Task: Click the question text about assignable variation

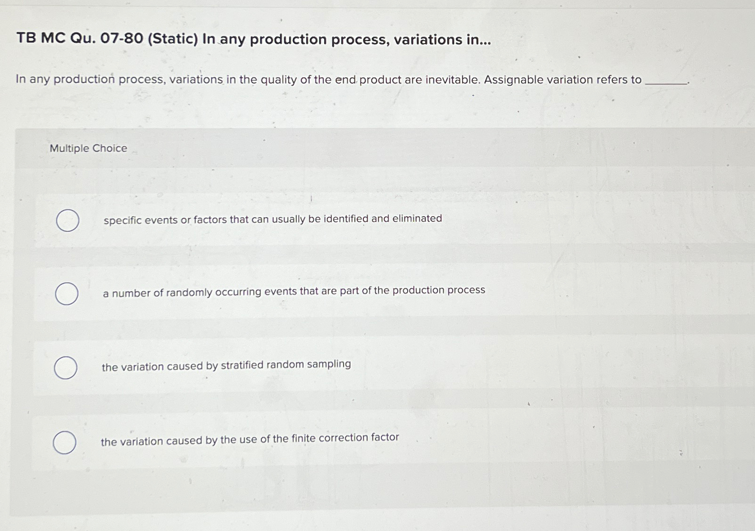Action: tap(330, 79)
